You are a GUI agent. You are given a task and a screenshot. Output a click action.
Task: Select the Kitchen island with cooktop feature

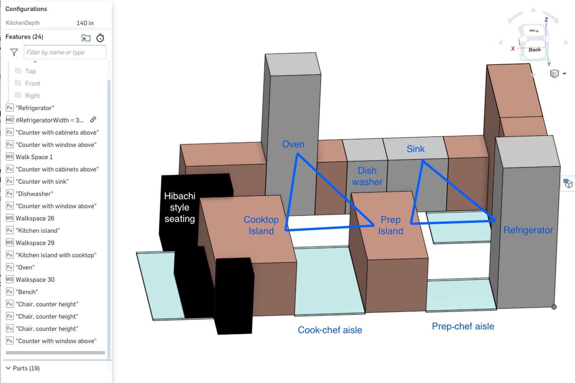pyautogui.click(x=56, y=255)
